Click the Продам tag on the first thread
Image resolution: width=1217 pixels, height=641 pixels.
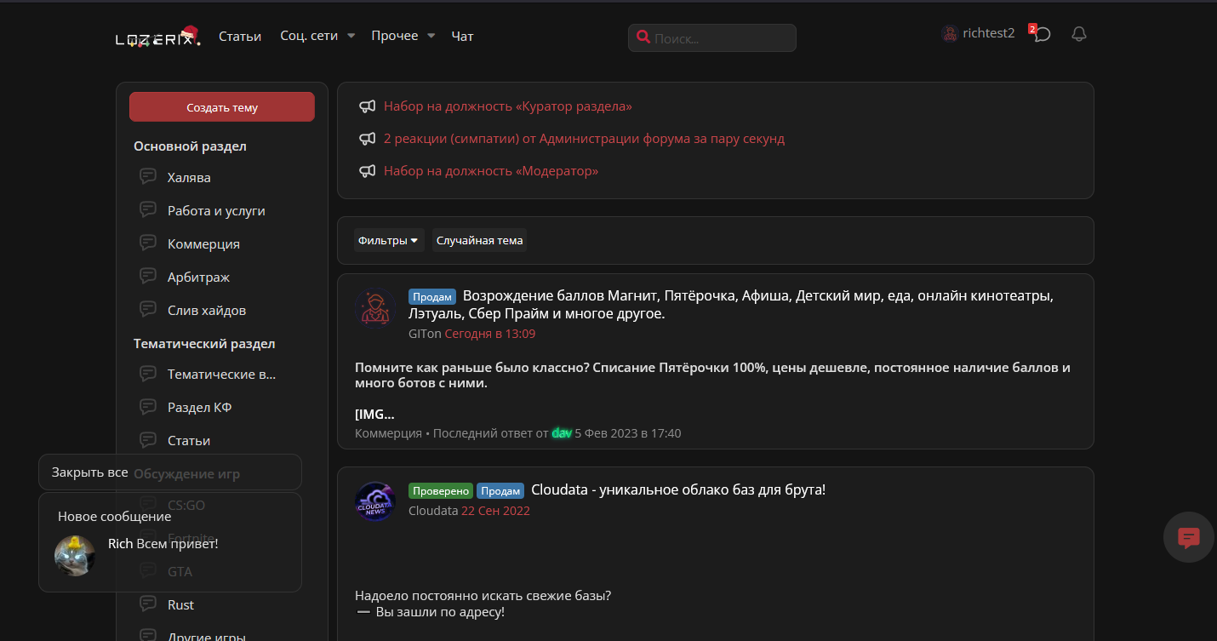432,296
